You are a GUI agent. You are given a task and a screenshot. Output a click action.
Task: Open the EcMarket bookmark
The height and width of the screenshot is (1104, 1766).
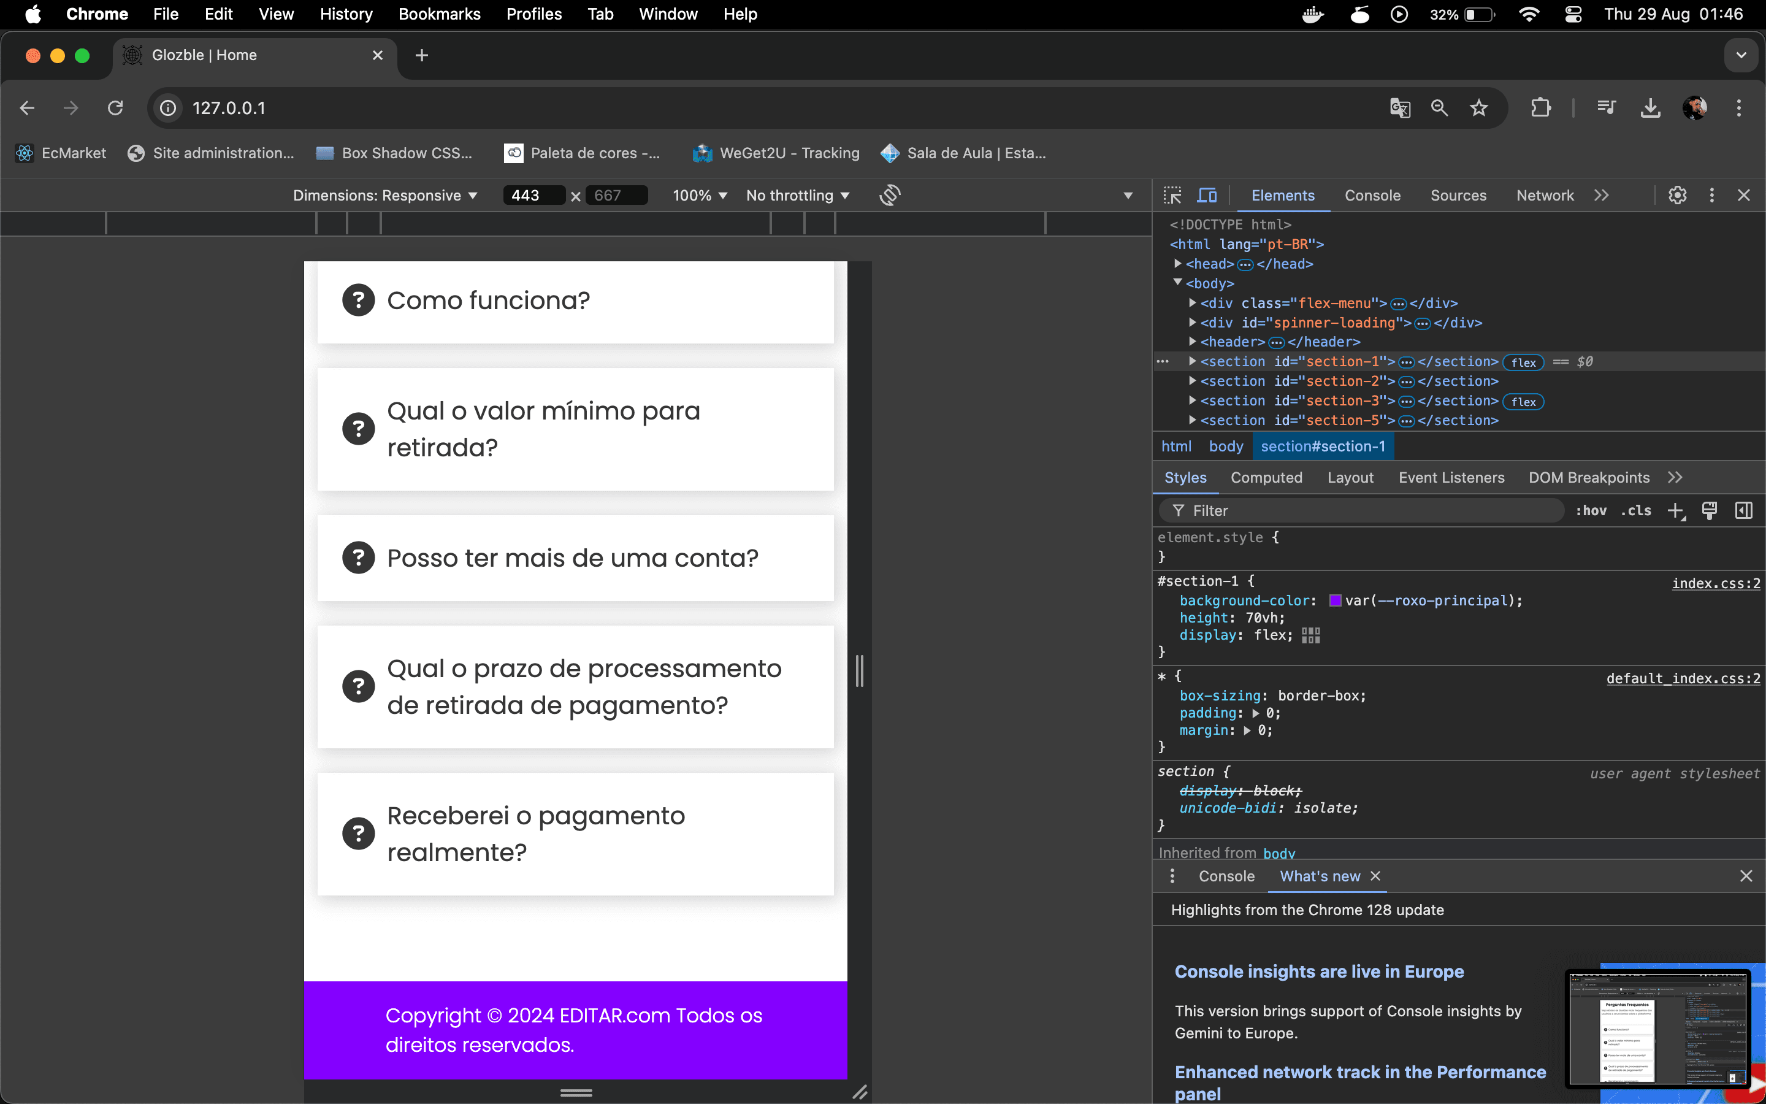[61, 153]
